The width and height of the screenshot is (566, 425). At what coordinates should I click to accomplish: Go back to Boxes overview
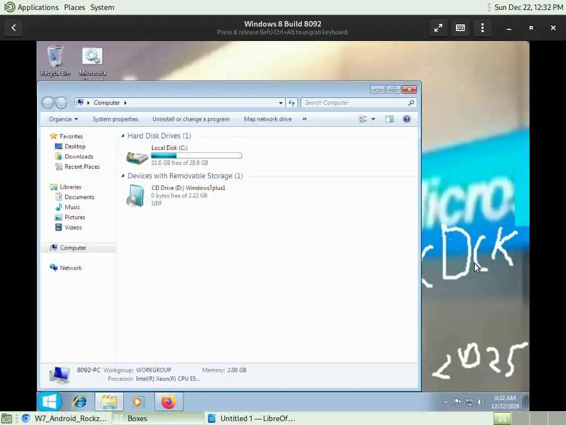[x=14, y=28]
